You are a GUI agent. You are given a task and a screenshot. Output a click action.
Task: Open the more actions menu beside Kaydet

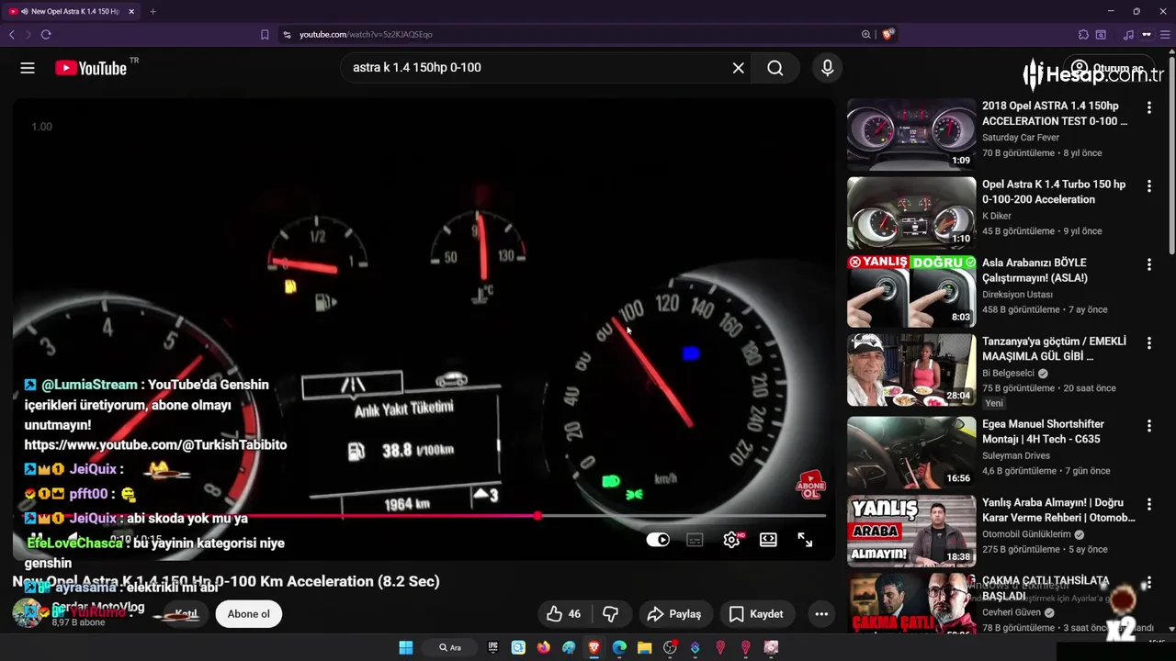tap(821, 614)
